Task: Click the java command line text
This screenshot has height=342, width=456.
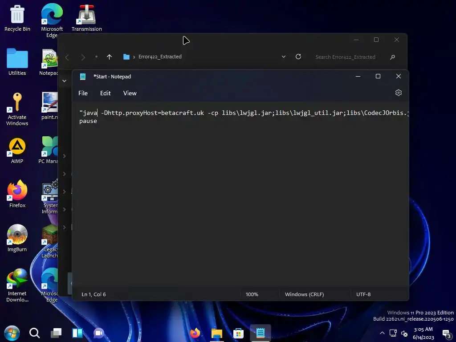Action: 244,113
